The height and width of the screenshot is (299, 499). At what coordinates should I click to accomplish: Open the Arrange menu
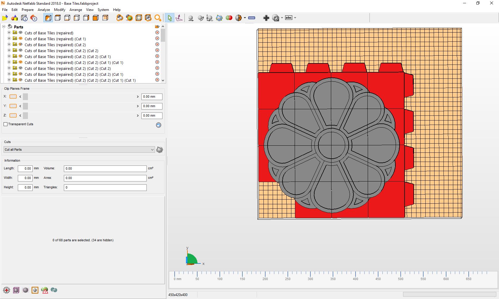click(x=75, y=9)
